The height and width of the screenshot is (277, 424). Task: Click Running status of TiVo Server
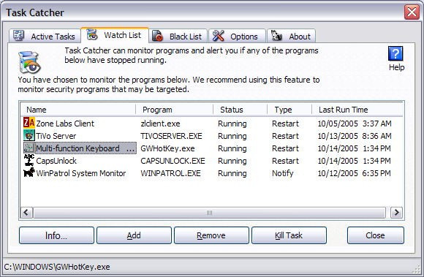[232, 136]
